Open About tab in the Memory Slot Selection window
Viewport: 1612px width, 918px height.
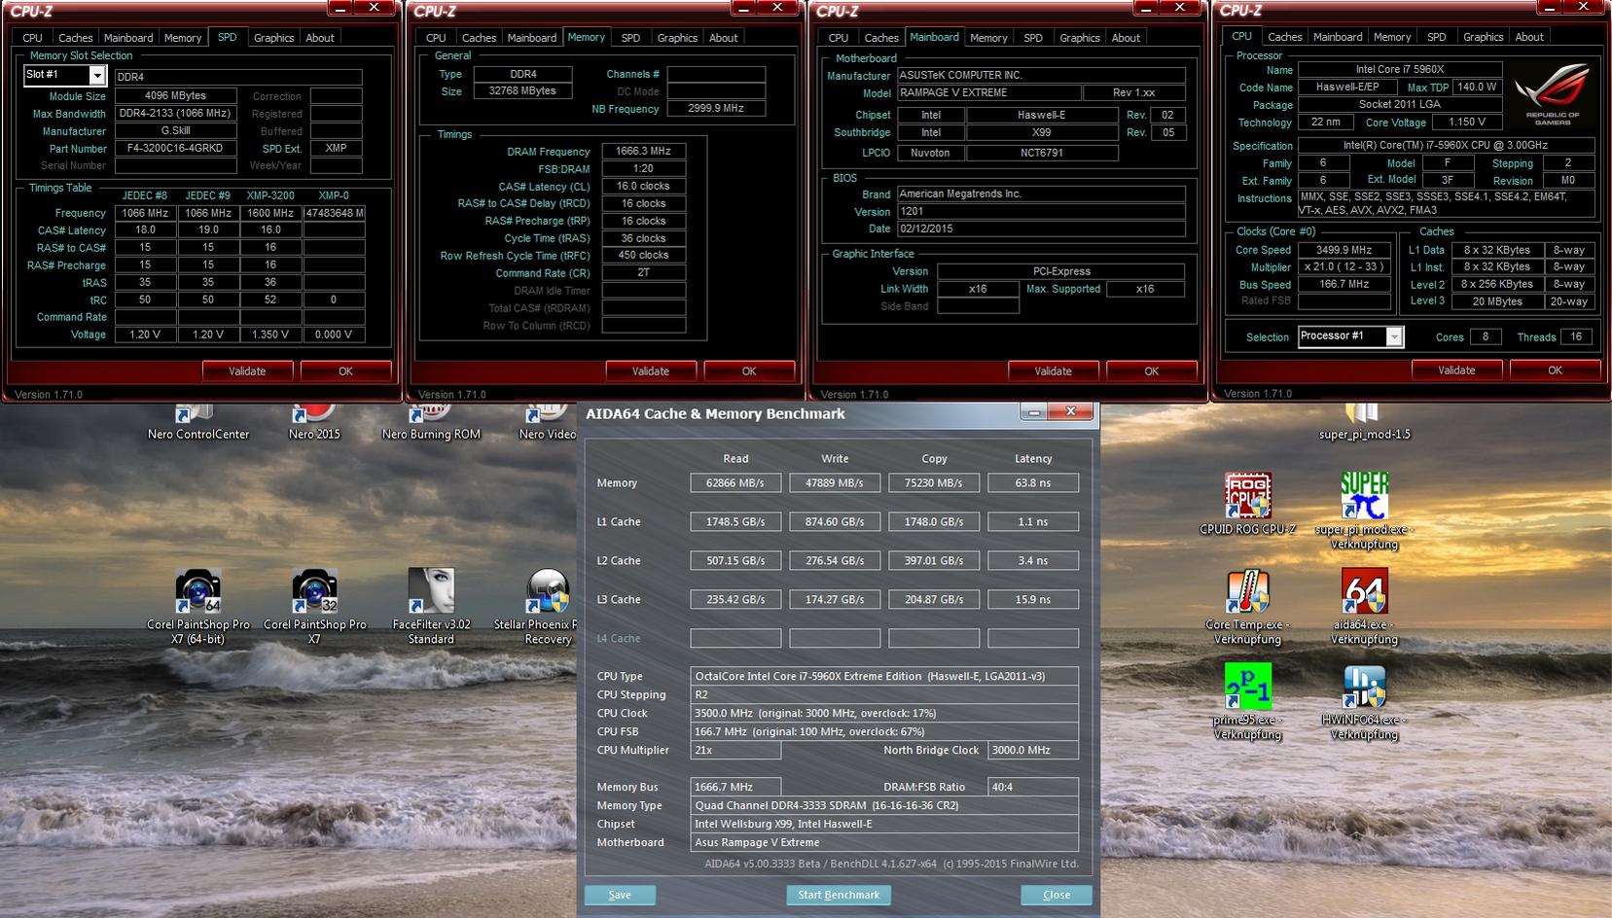tap(320, 38)
